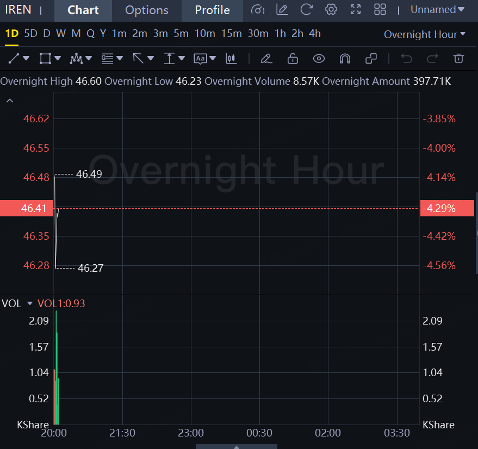Switch to Monthly (M) timeframe
The image size is (478, 449).
coord(76,34)
